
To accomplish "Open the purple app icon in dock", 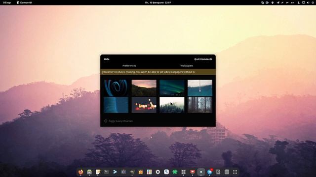I will (x=123, y=172).
